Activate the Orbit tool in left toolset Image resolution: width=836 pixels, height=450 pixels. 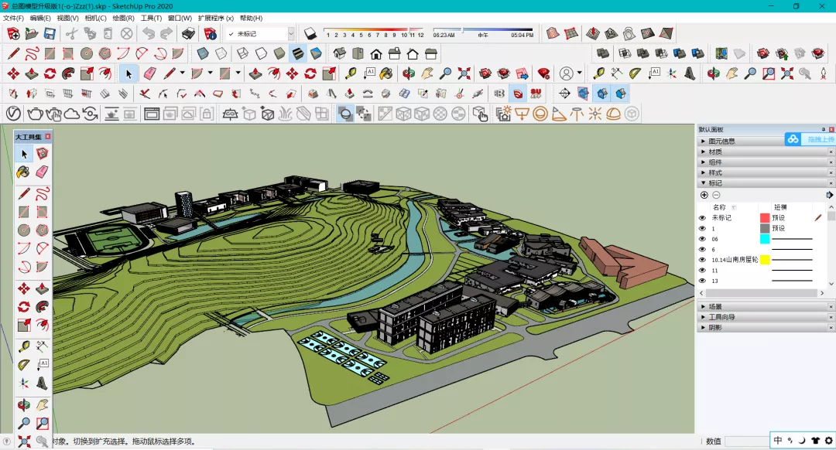[x=24, y=404]
